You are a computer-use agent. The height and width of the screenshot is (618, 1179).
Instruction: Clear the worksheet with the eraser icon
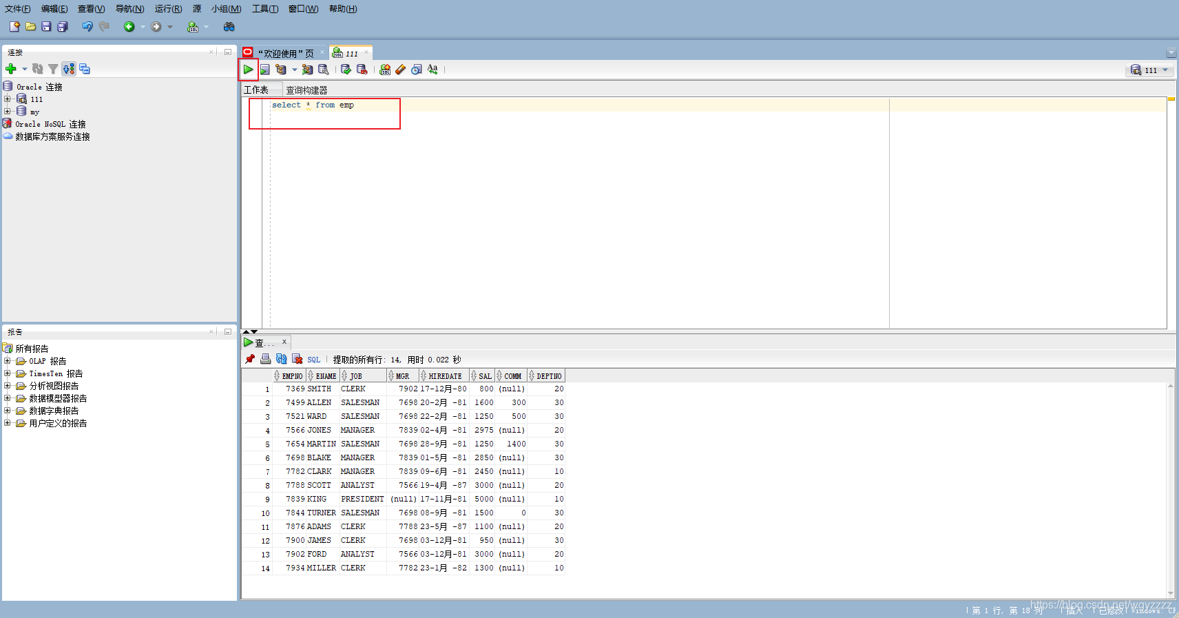point(401,70)
